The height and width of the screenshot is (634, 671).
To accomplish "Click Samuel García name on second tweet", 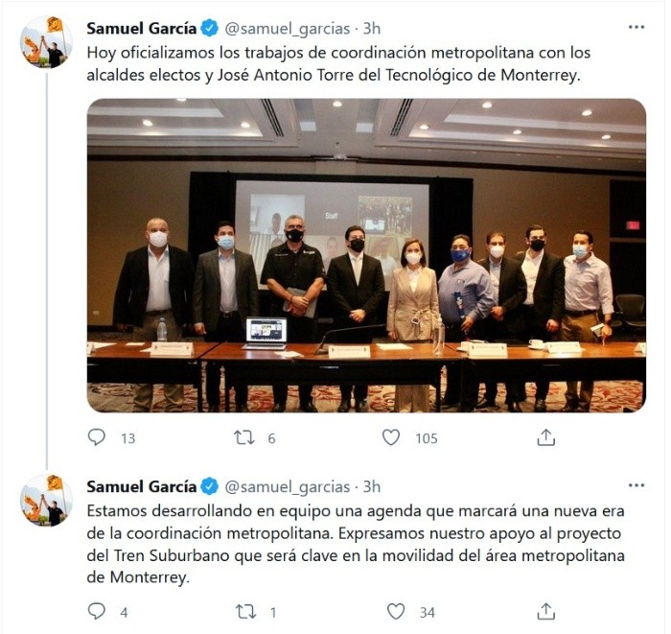I will (141, 486).
